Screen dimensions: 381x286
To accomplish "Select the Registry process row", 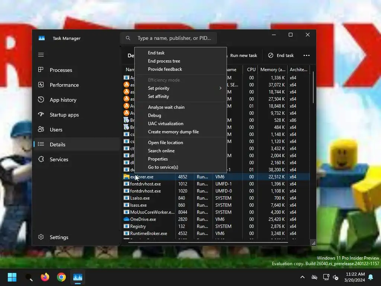I will click(x=216, y=226).
